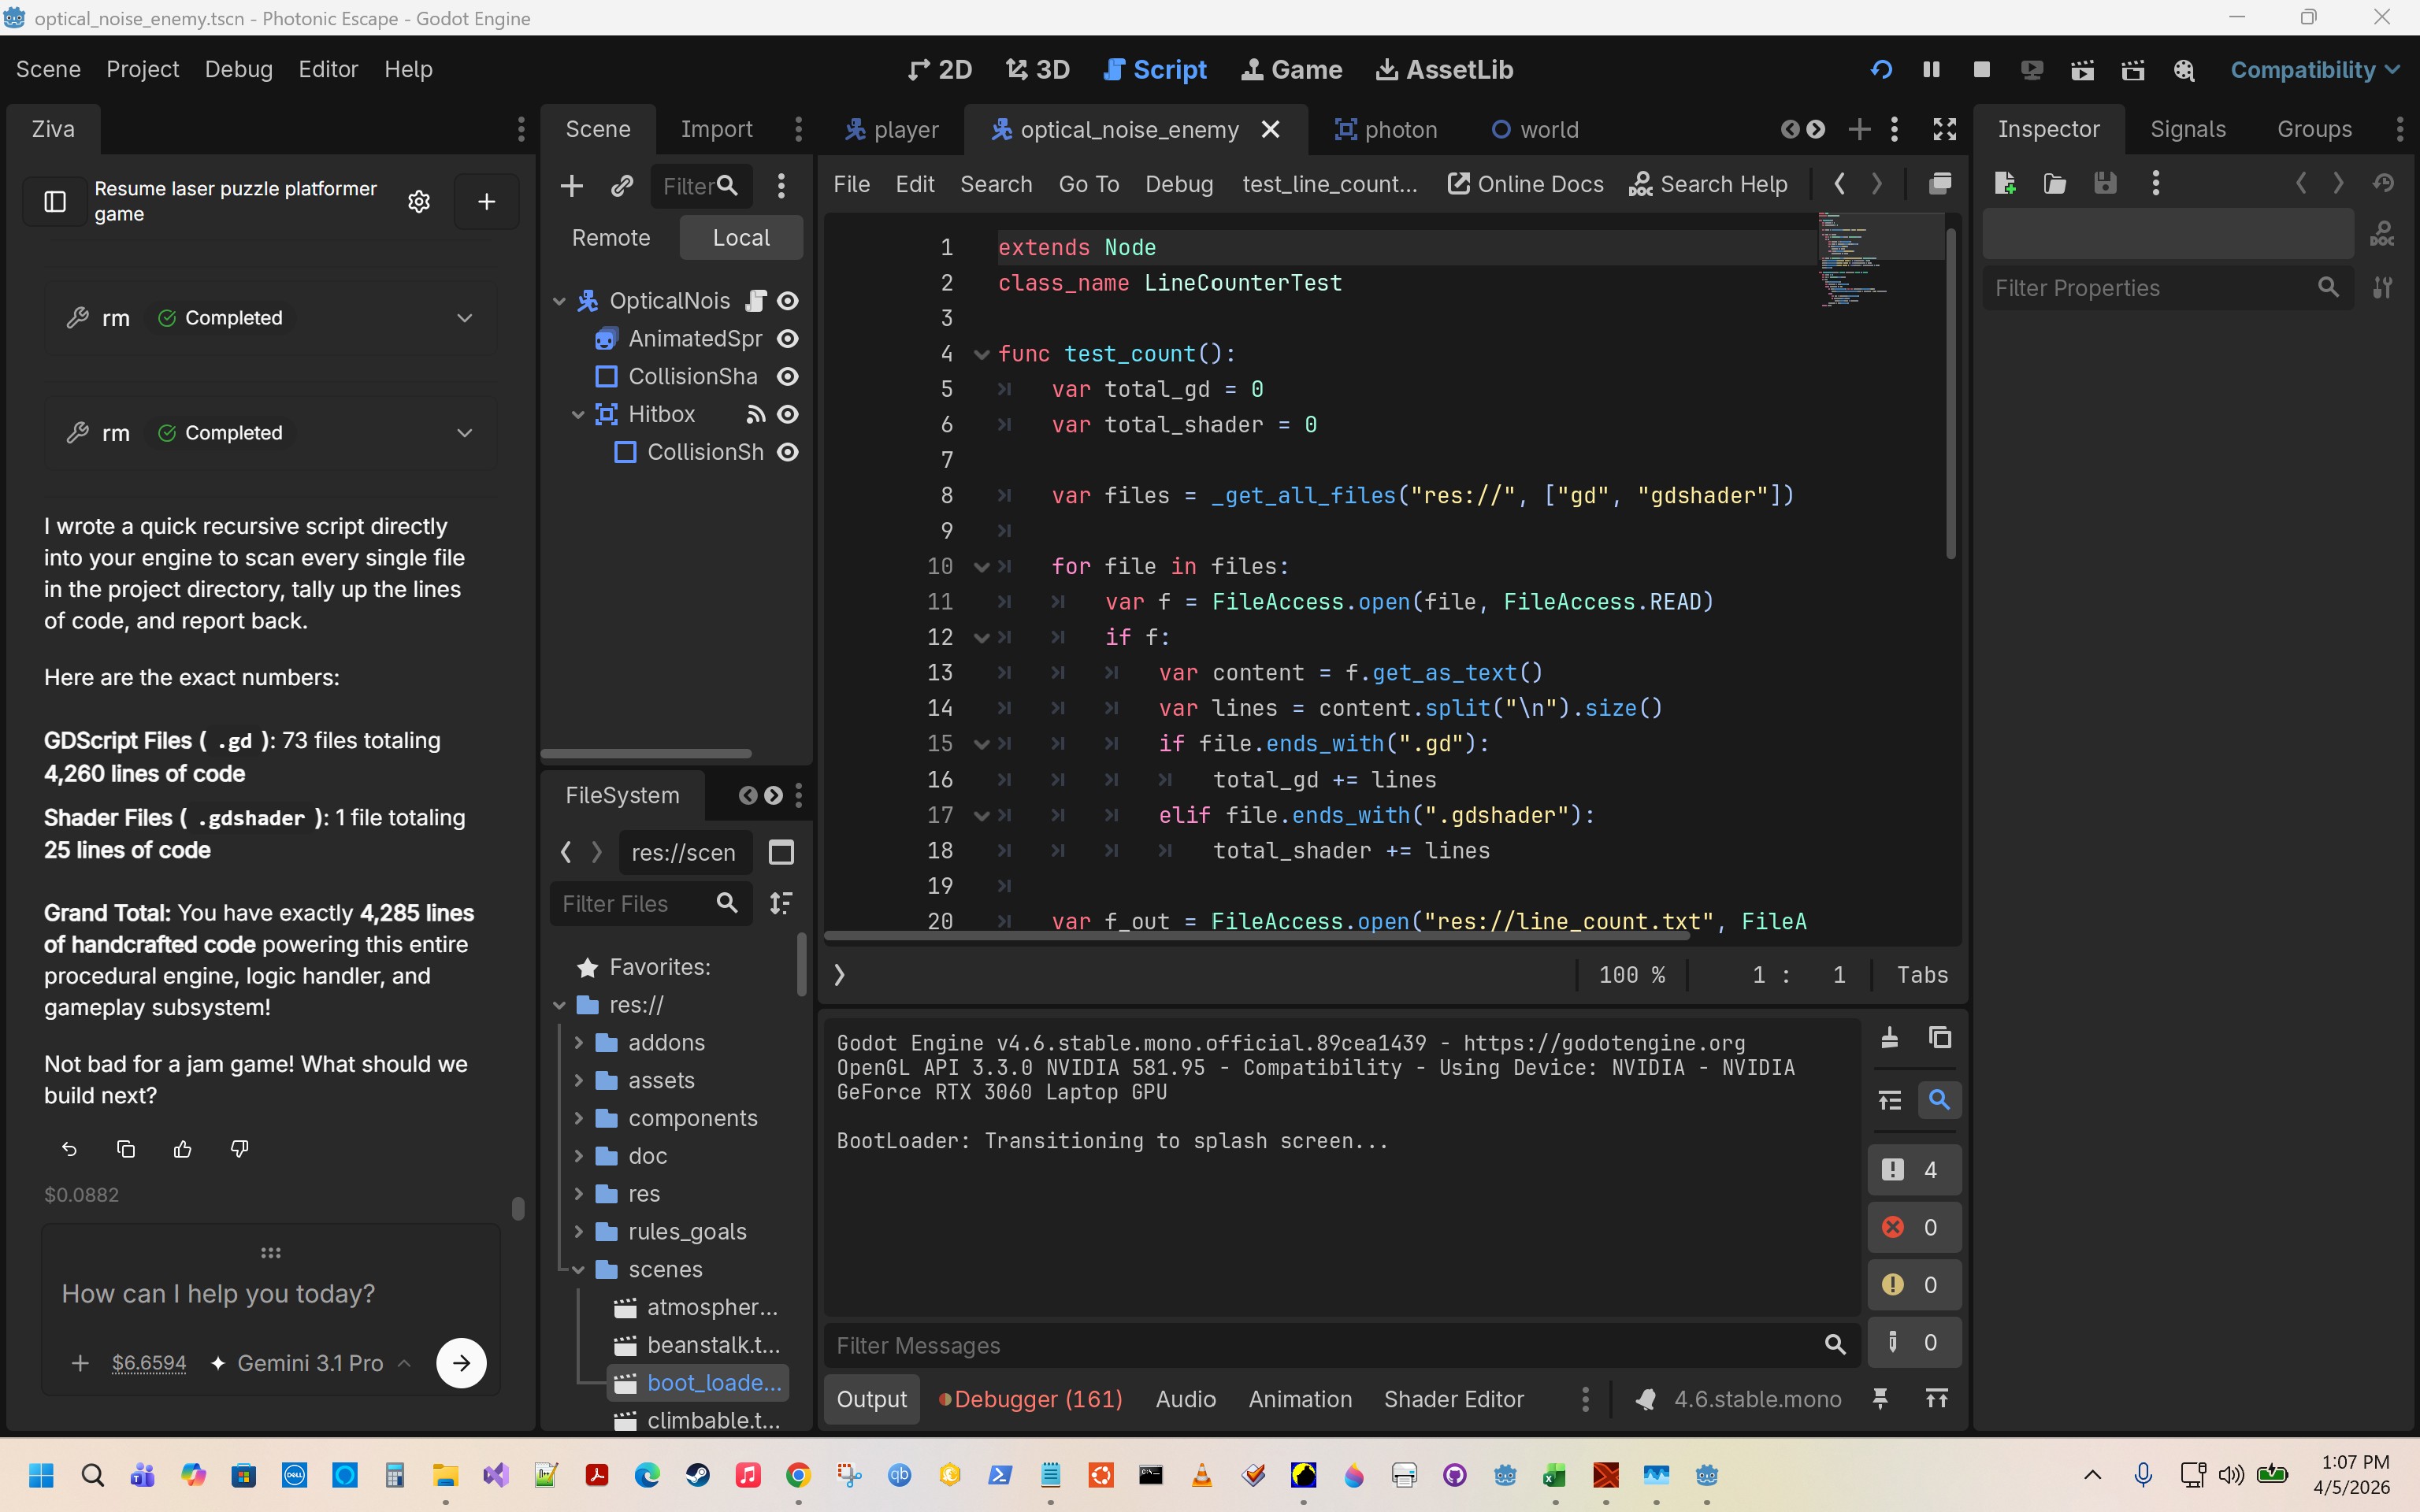Click thumbs up on Ziva response
The width and height of the screenshot is (2420, 1512).
point(182,1149)
